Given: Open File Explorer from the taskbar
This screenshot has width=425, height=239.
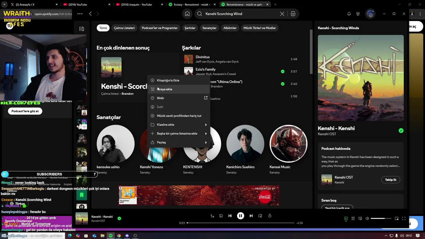Looking at the screenshot, I should point(102,236).
